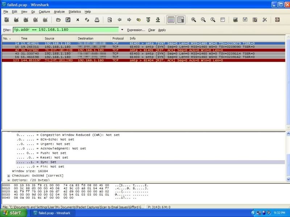Open the View menu
The width and height of the screenshot is (290, 217).
(24, 12)
